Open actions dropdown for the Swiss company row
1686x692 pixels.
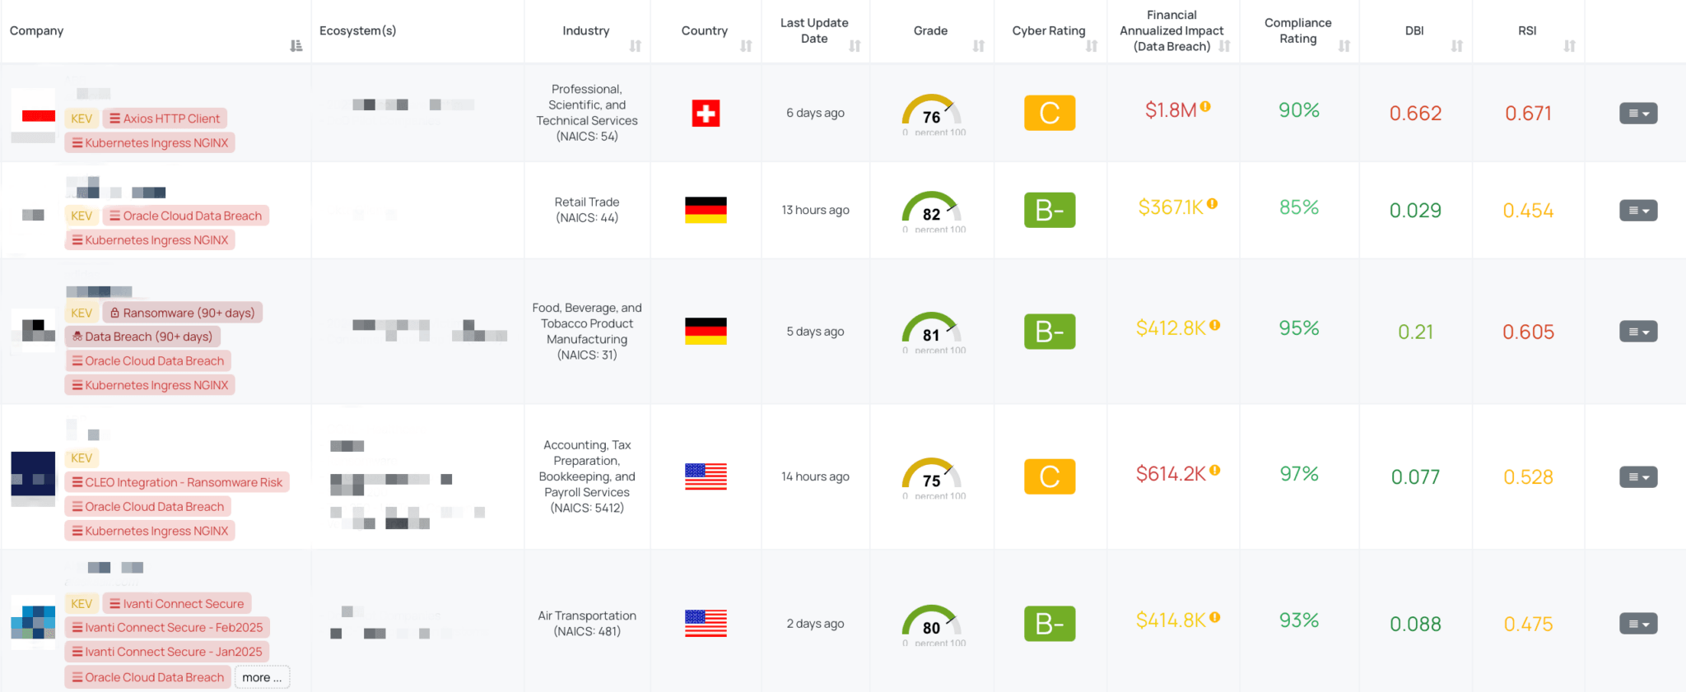click(x=1638, y=114)
